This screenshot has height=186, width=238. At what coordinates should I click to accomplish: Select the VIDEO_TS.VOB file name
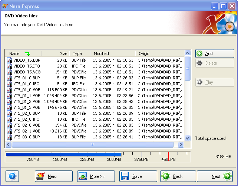(x=27, y=72)
